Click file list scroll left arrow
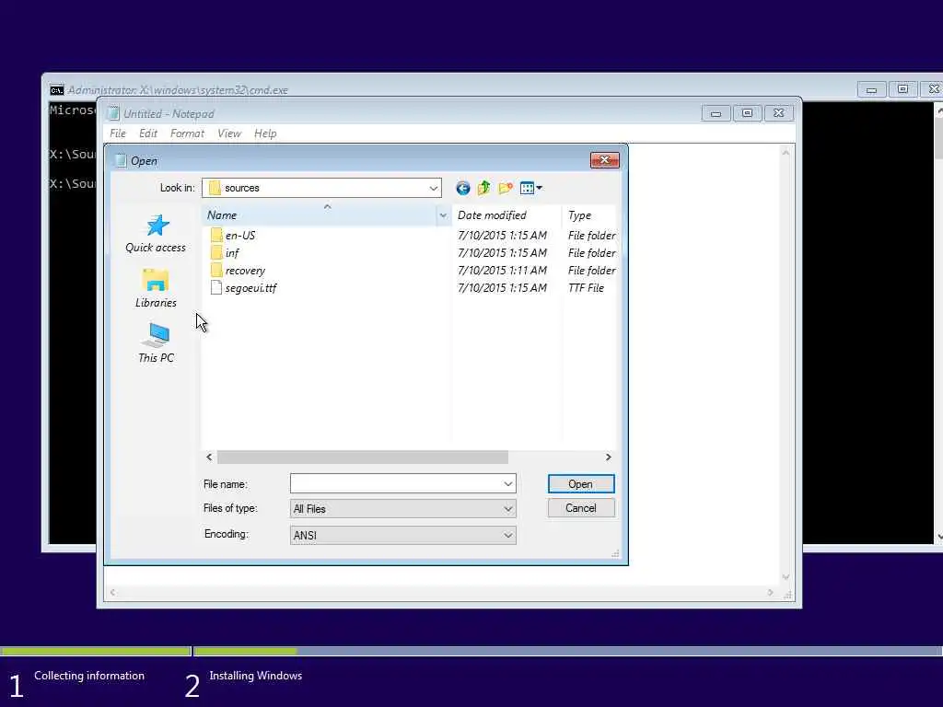This screenshot has width=943, height=707. (209, 458)
